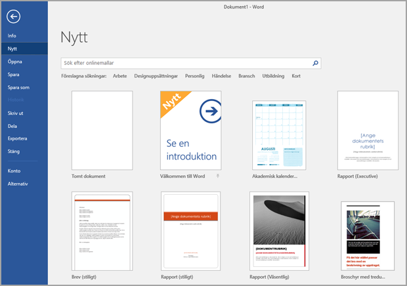Image resolution: width=407 pixels, height=286 pixels.
Task: Pin the Välkommen till Word template
Action: point(218,176)
